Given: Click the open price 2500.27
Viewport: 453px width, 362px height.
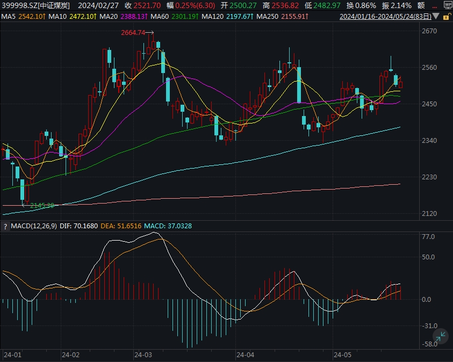Looking at the screenshot, I should pyautogui.click(x=243, y=5).
